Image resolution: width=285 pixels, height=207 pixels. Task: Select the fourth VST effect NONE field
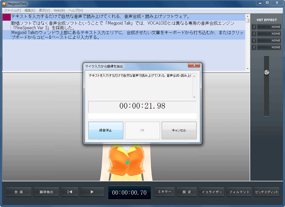tap(269, 47)
